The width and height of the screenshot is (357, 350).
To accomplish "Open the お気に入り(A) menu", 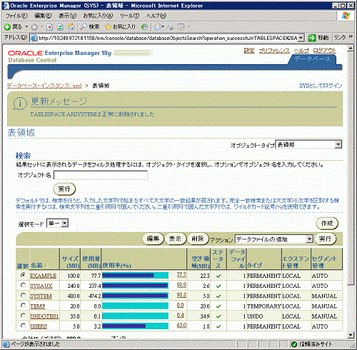I will [98, 16].
